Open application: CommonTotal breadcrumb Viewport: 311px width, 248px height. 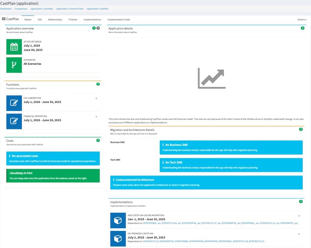(x=70, y=9)
